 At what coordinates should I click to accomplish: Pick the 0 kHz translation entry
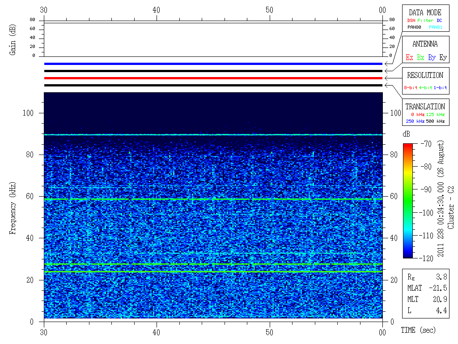(417, 115)
